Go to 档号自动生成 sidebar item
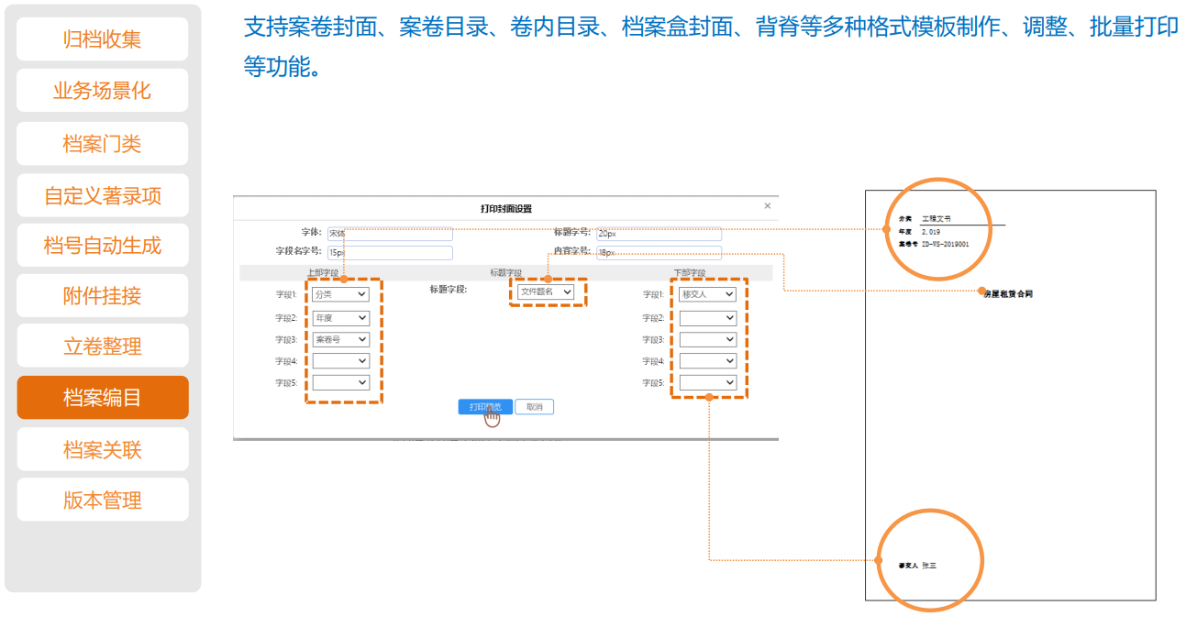This screenshot has height=627, width=1186. 103,246
